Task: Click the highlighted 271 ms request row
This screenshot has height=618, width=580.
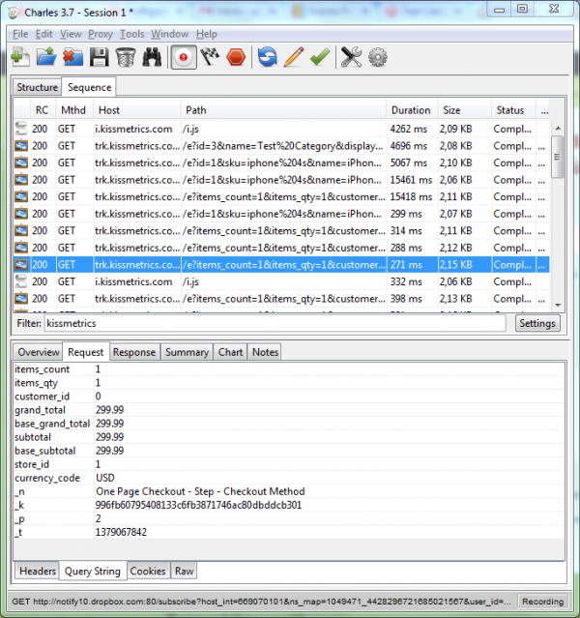Action: (x=281, y=264)
